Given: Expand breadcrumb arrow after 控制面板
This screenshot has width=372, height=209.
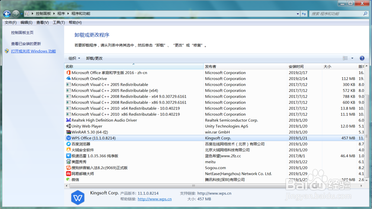Looking at the screenshot, I should [54, 14].
